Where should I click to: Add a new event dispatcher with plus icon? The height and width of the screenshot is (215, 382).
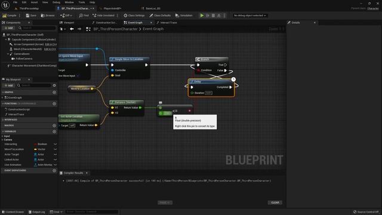54,171
